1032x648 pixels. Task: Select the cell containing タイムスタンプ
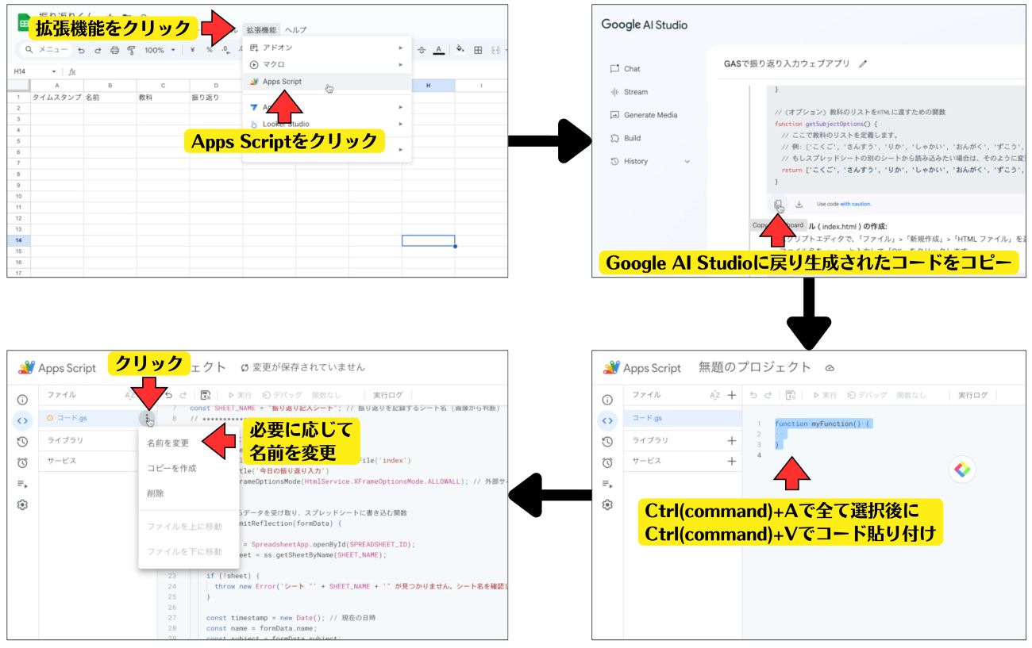click(x=57, y=97)
